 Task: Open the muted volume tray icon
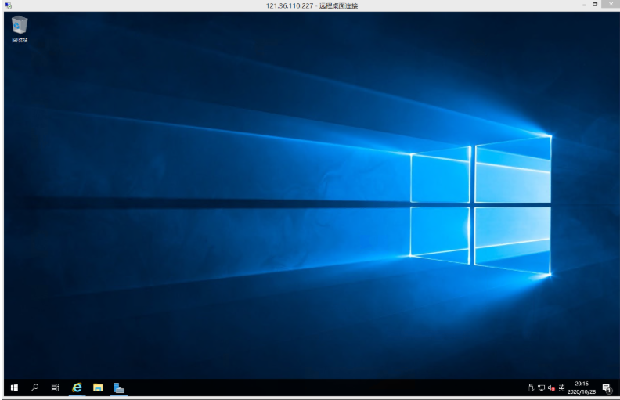click(551, 387)
